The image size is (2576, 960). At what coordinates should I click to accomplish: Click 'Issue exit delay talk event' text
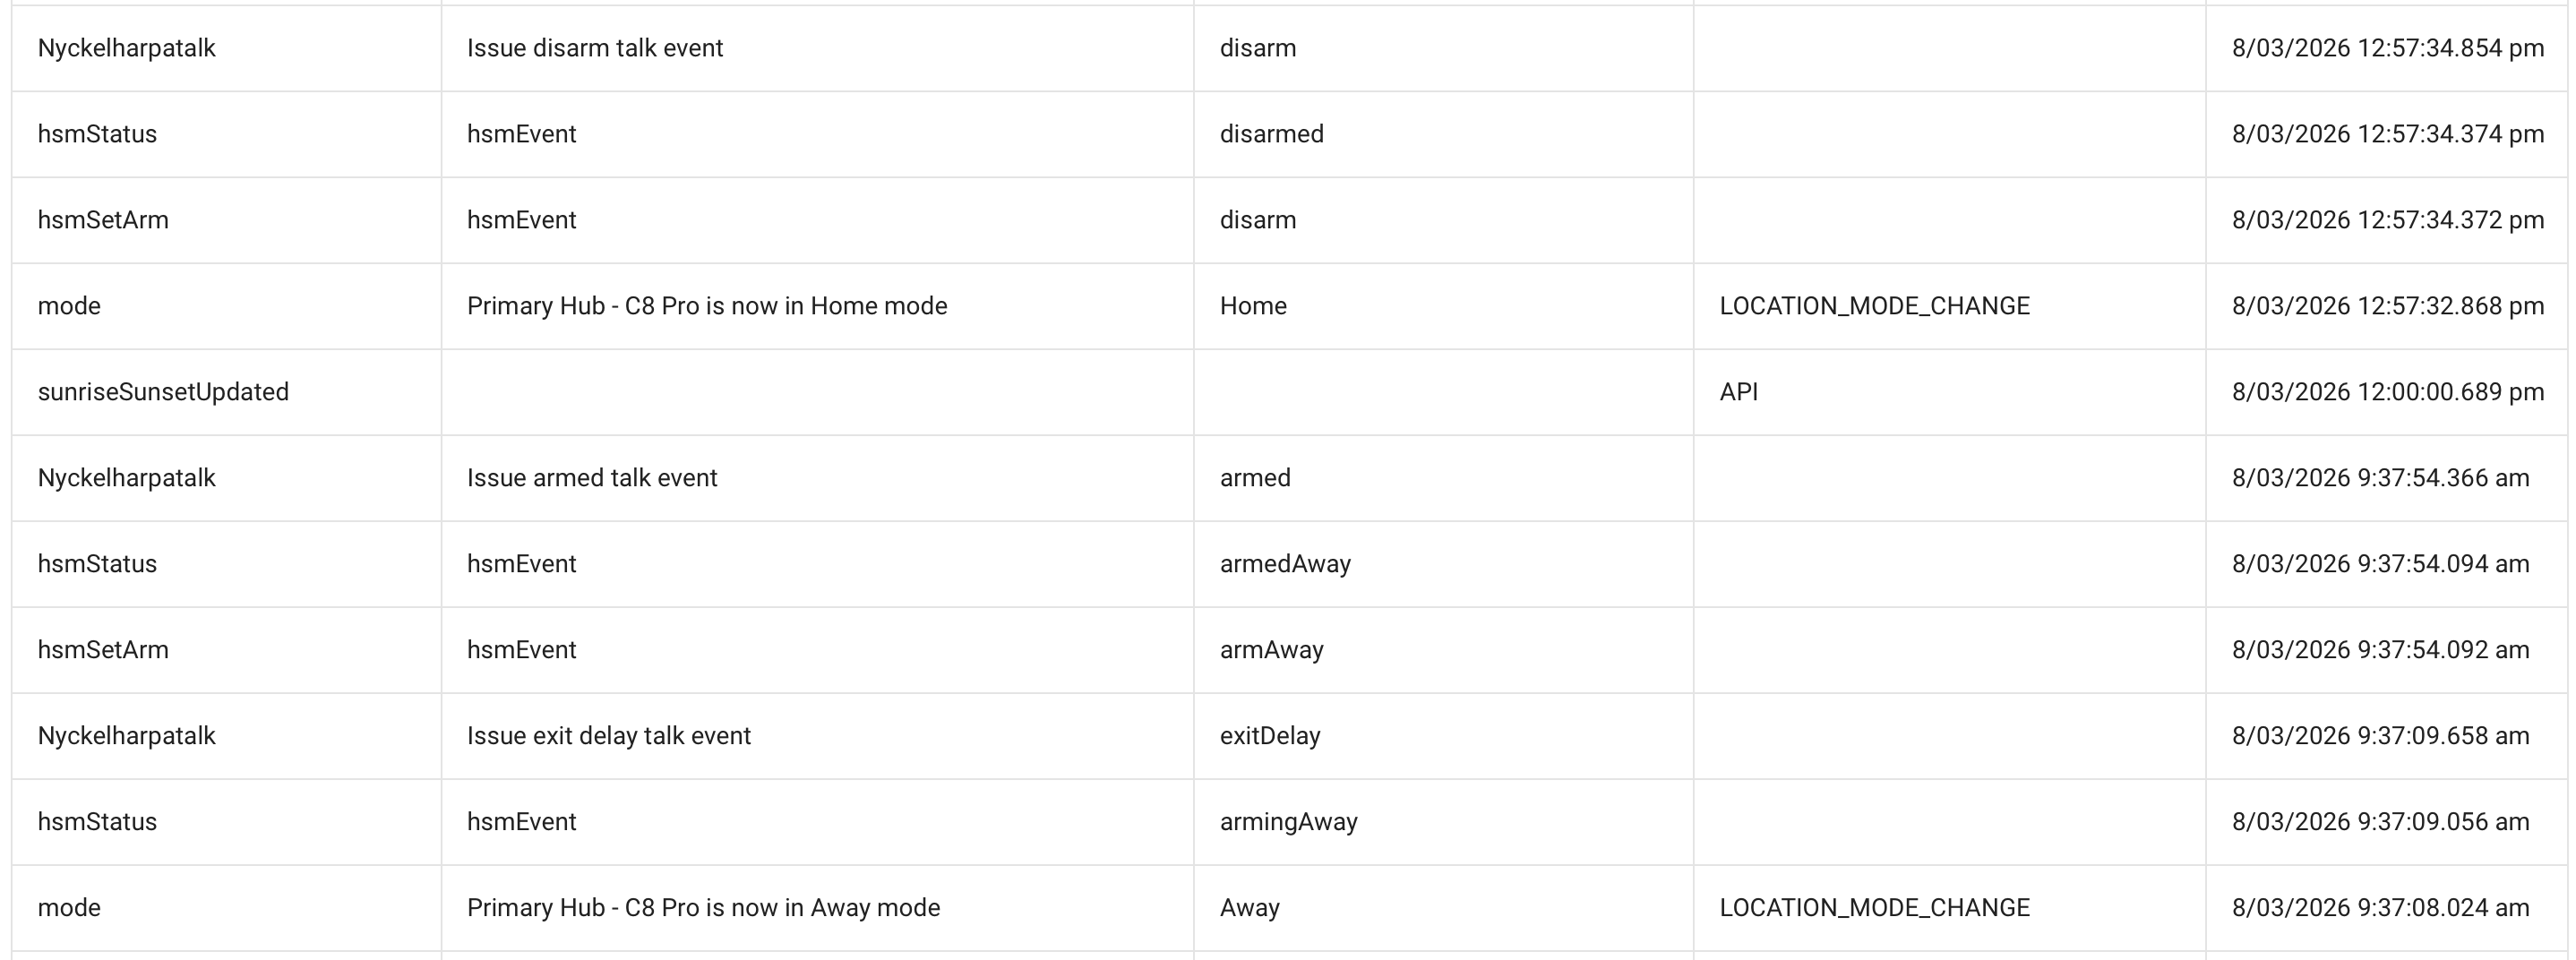click(609, 736)
